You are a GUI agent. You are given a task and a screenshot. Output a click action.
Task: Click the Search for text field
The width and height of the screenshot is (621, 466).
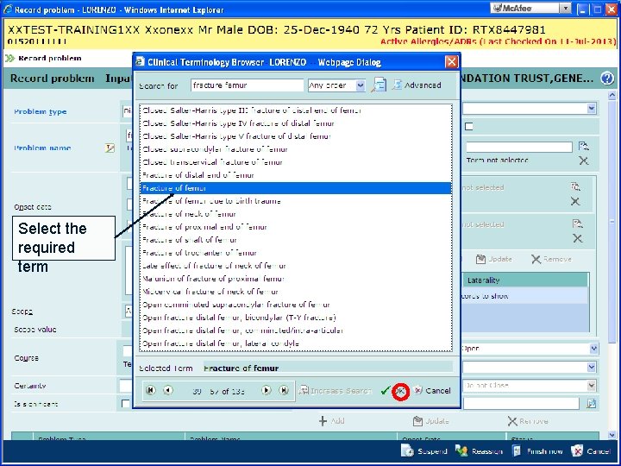pos(248,85)
